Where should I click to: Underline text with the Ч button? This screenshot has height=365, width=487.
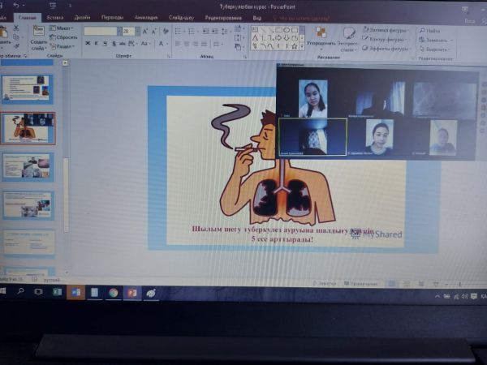pyautogui.click(x=103, y=44)
